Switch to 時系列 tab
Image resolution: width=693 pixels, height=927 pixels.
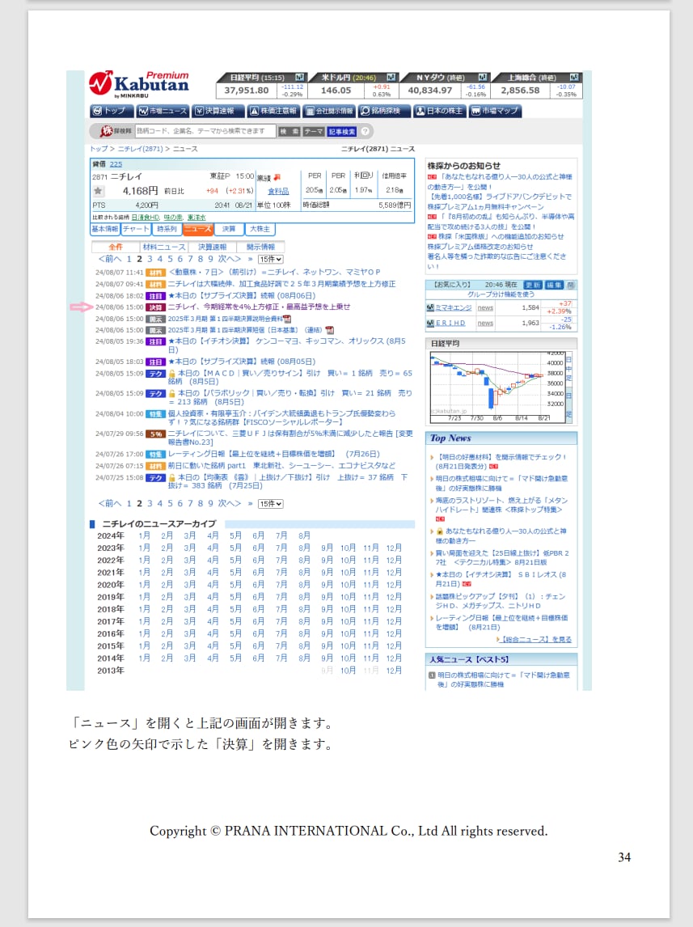coord(167,230)
